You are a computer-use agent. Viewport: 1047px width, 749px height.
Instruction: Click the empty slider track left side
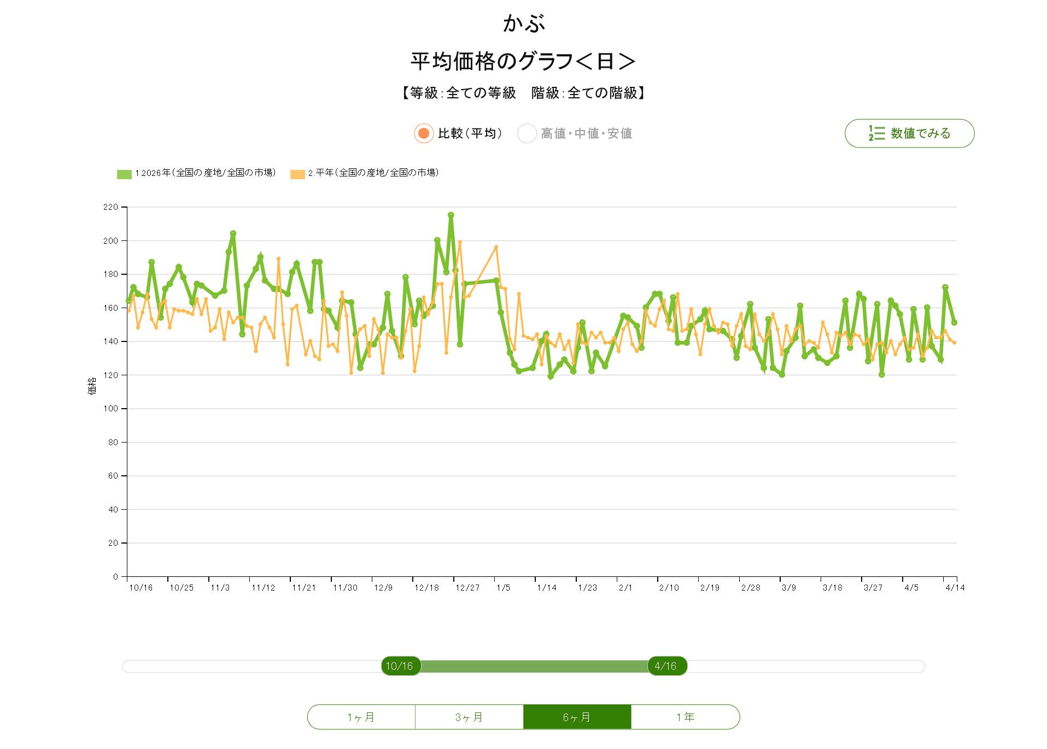tap(251, 666)
